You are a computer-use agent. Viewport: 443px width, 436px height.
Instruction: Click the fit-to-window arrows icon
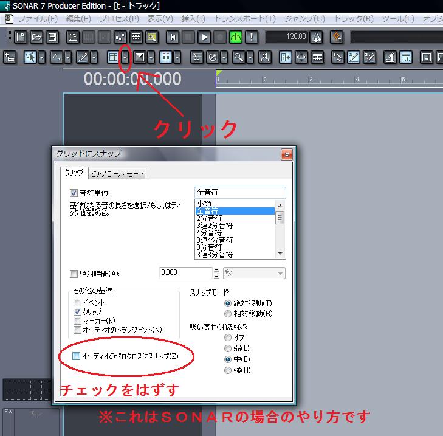click(x=301, y=57)
